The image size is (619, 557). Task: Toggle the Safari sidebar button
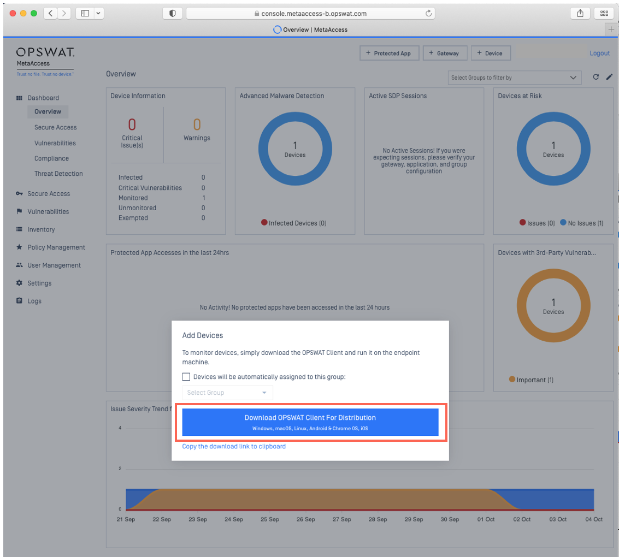coord(85,14)
